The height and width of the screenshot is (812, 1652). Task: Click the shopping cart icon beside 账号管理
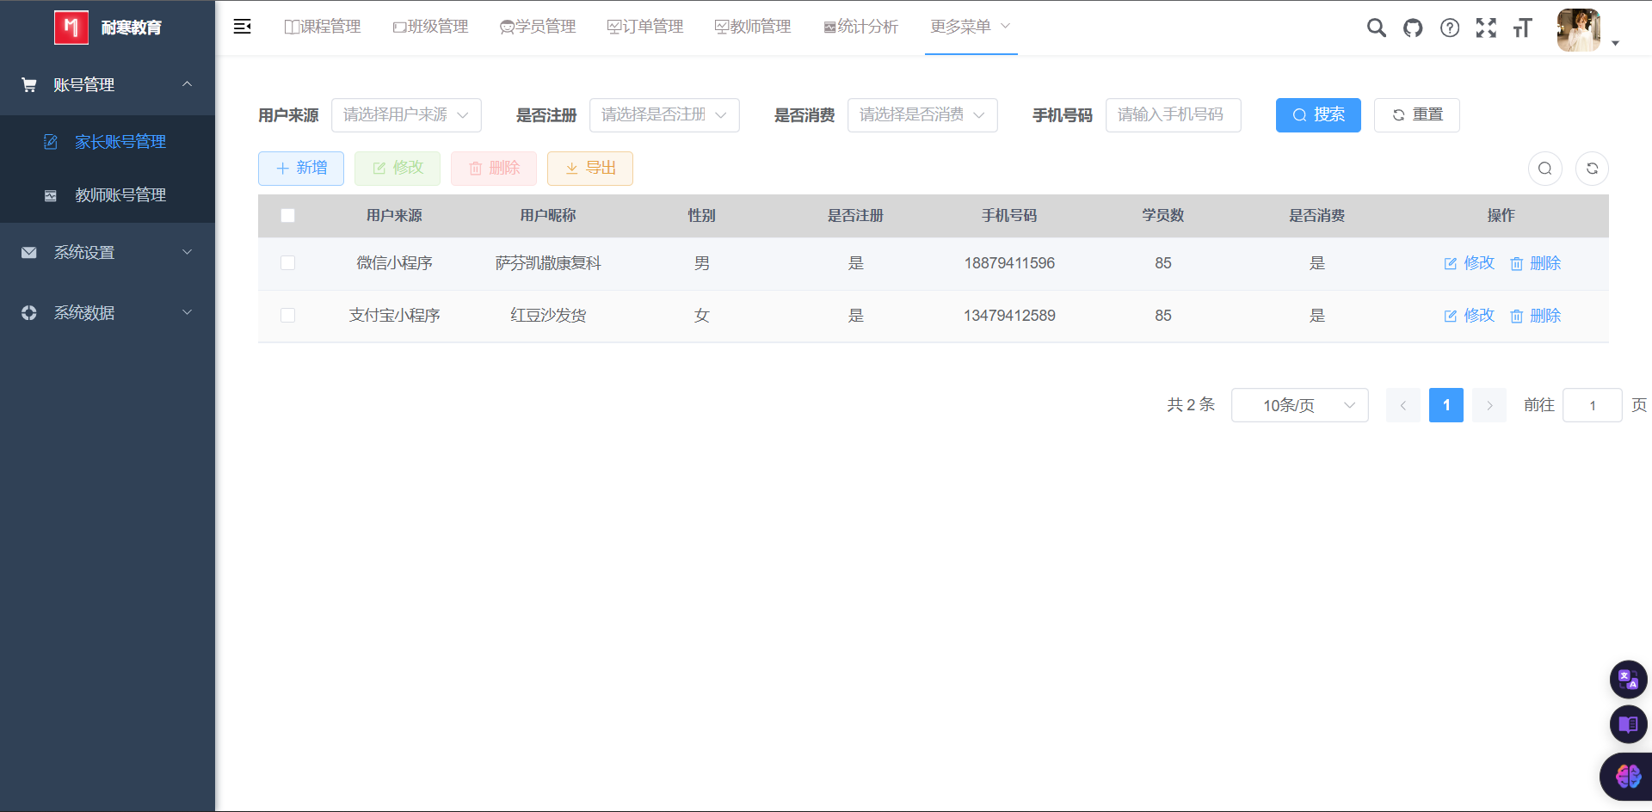point(29,84)
